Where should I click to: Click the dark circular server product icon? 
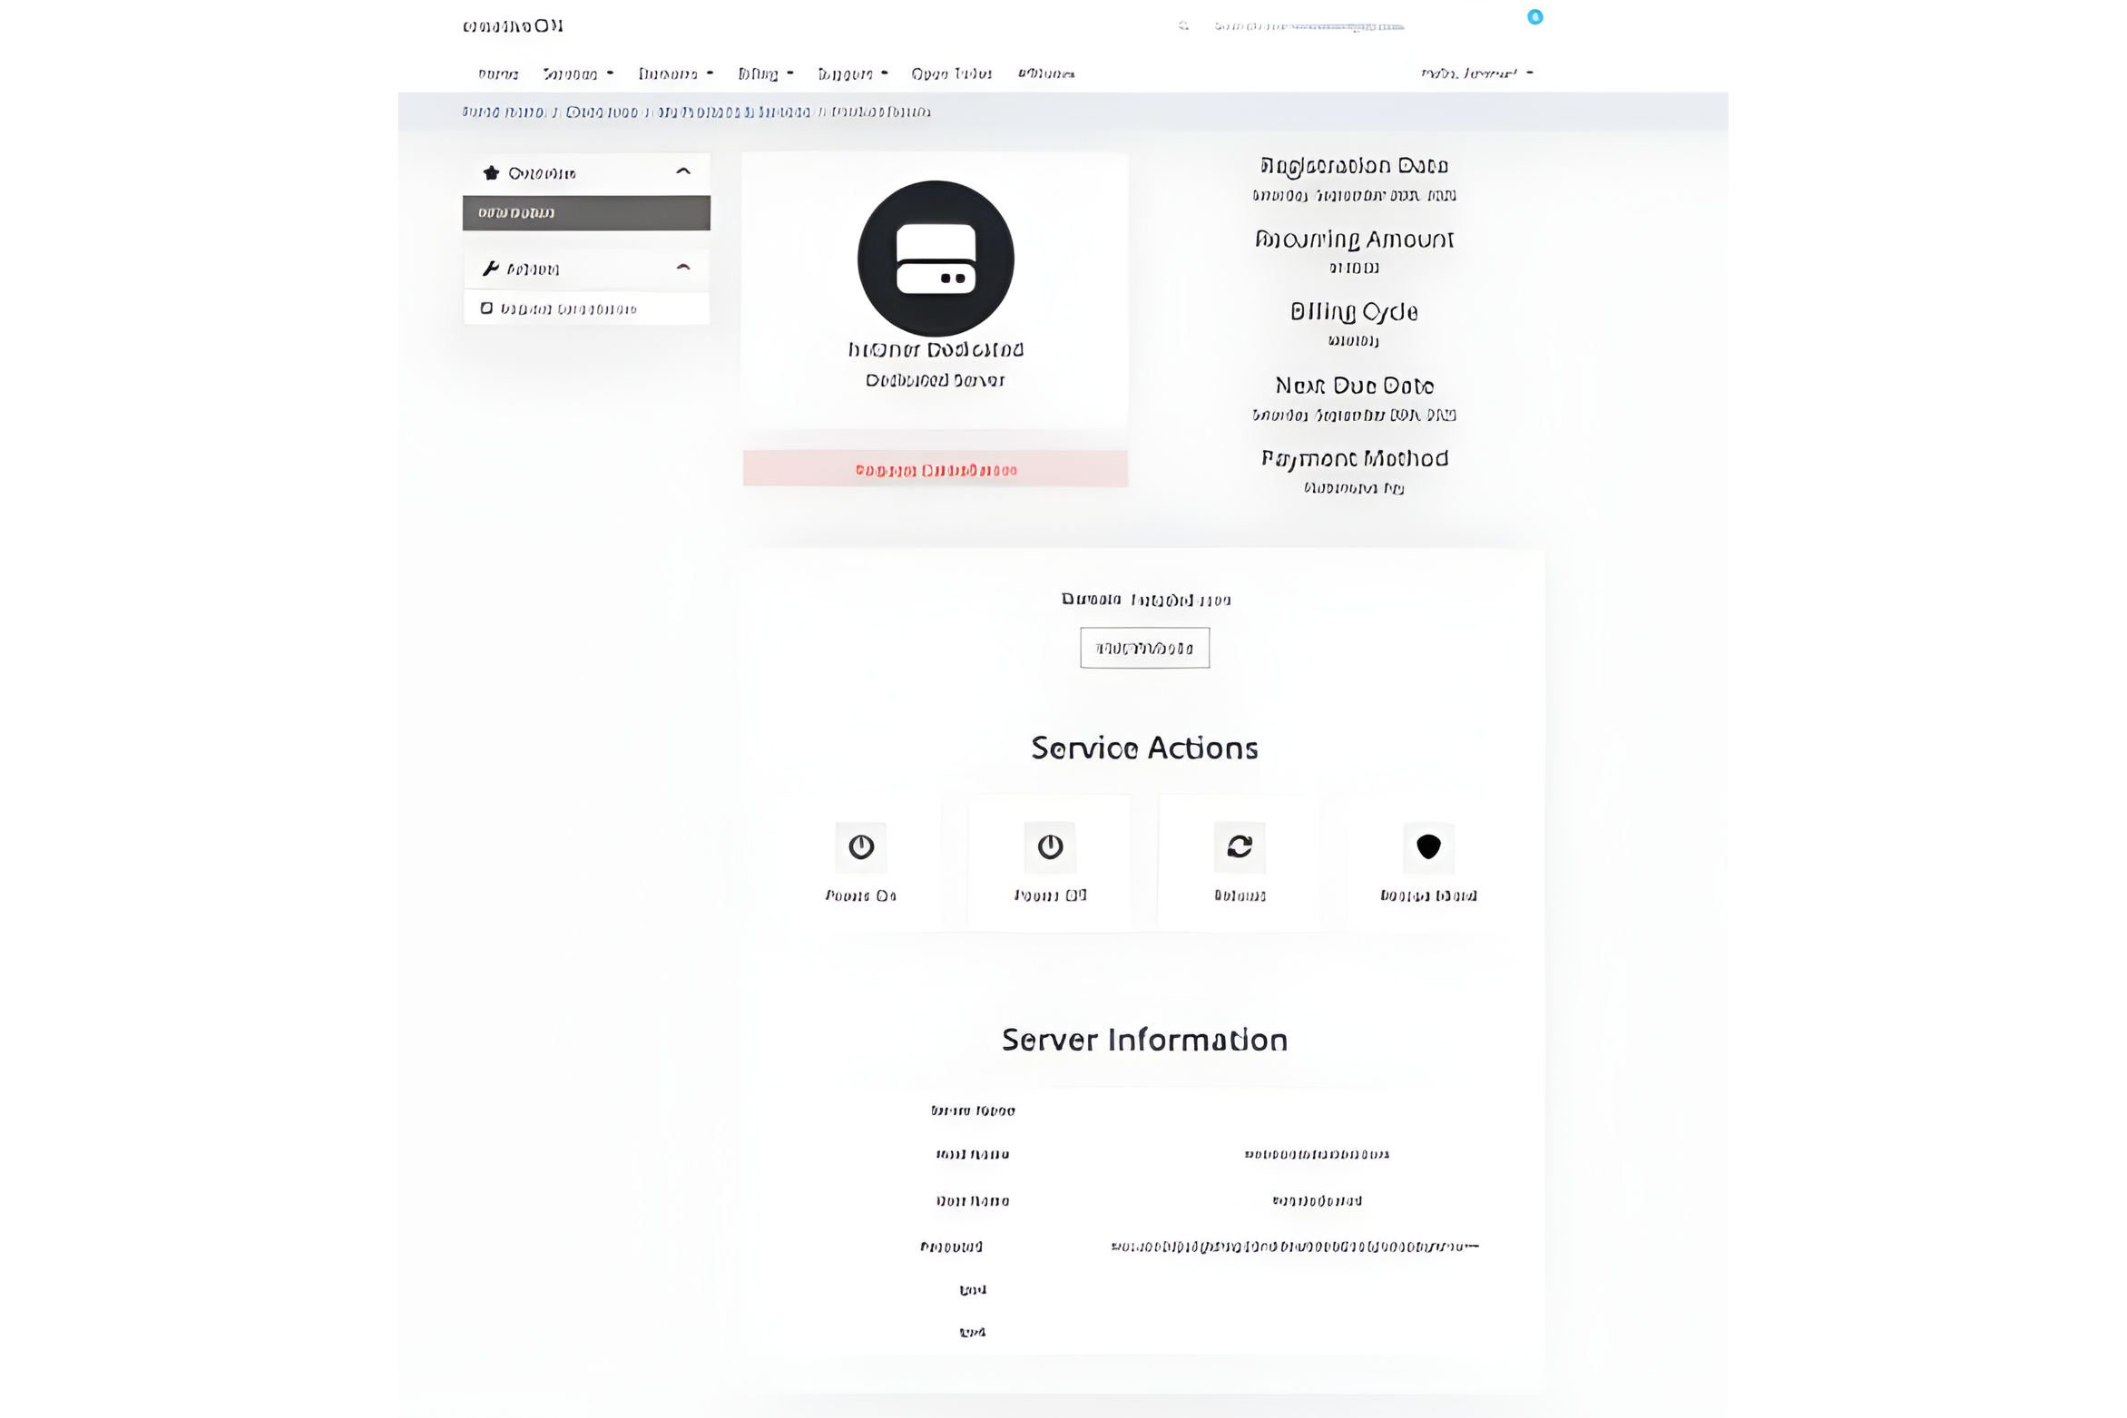936,259
